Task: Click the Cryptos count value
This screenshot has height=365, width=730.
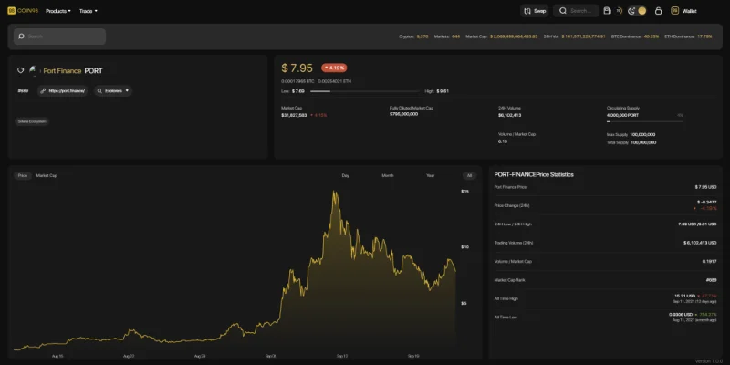Action: tap(422, 36)
